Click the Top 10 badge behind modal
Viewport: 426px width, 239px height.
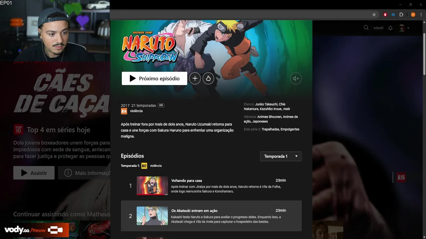coord(18,129)
